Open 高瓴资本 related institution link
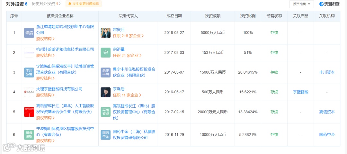Viewport: 347px width, 154px height. coord(327,112)
